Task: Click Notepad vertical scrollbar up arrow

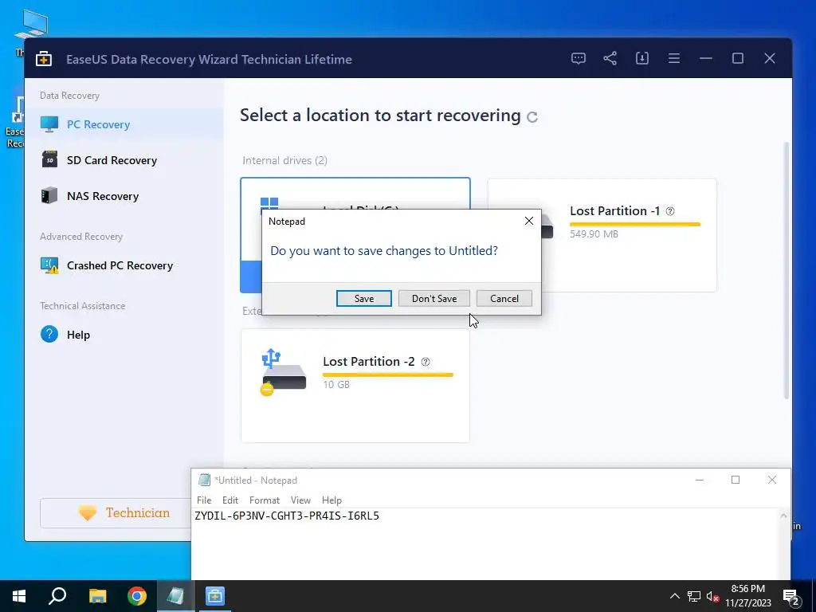Action: (x=783, y=516)
